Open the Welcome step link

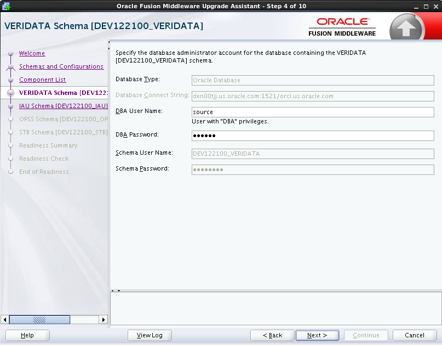coord(32,53)
